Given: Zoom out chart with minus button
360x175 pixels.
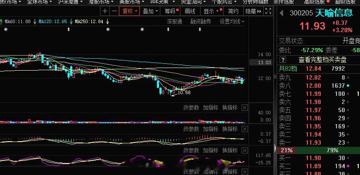Looking at the screenshot, I should (114, 11).
